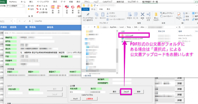Filter by 未送信 (unsent) items

(42, 9)
